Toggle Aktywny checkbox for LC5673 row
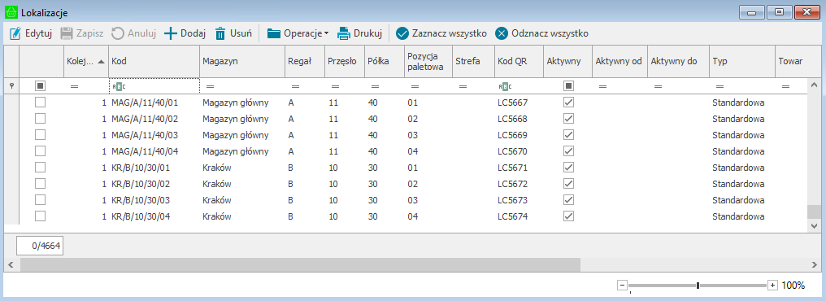The height and width of the screenshot is (301, 826). pos(568,200)
